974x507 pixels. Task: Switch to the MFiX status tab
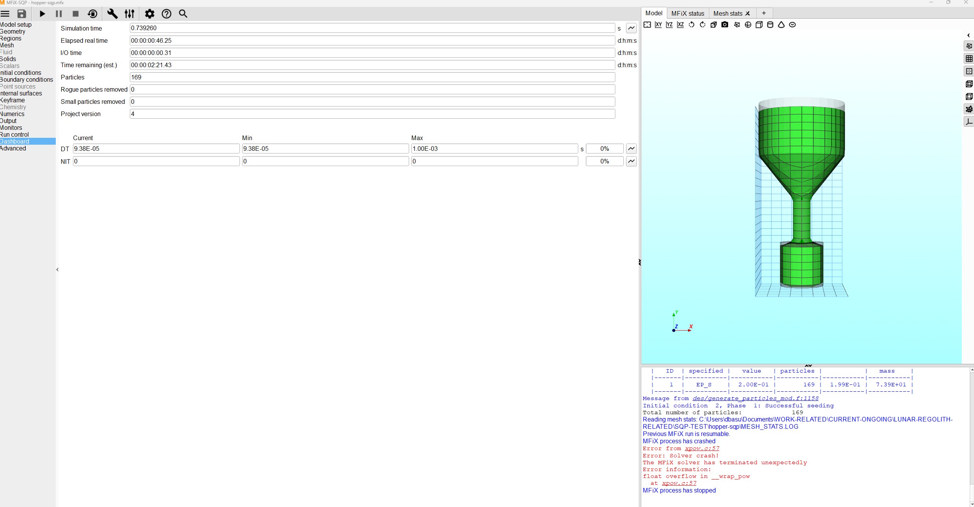tap(688, 13)
